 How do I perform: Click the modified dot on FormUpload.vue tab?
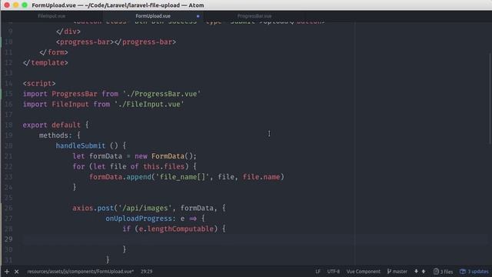198,16
